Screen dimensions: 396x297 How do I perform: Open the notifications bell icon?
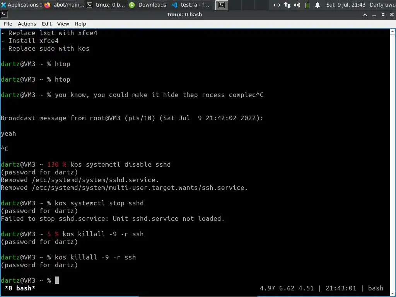click(x=317, y=5)
